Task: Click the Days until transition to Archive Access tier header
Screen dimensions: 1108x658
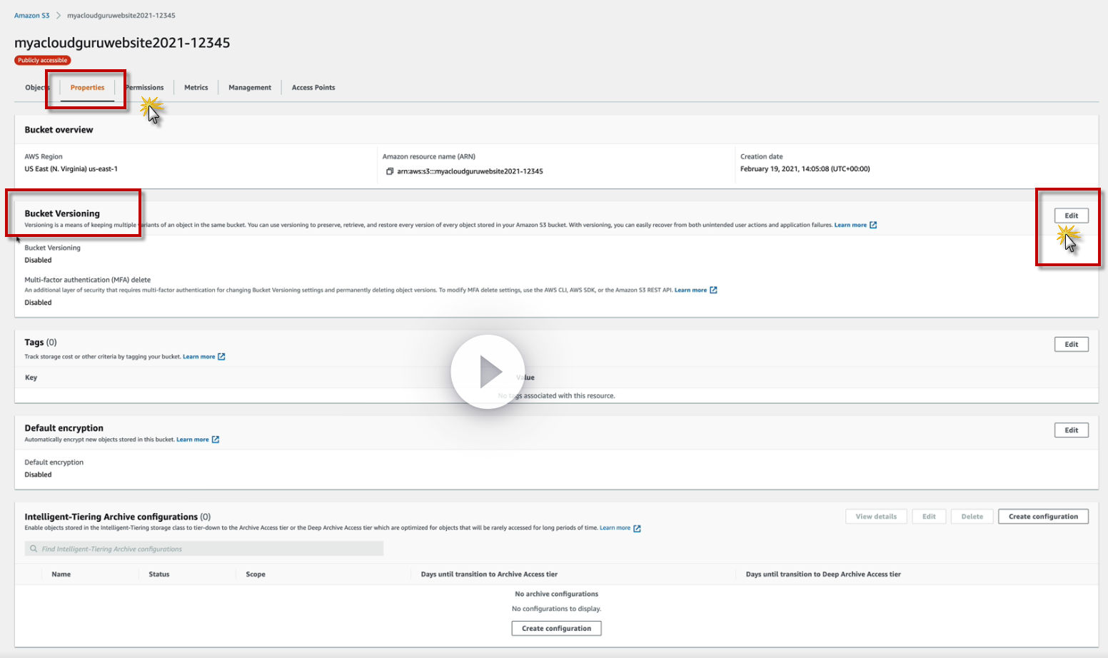Action: pos(489,575)
